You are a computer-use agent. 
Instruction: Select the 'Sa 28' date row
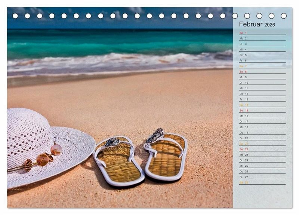[262, 182]
